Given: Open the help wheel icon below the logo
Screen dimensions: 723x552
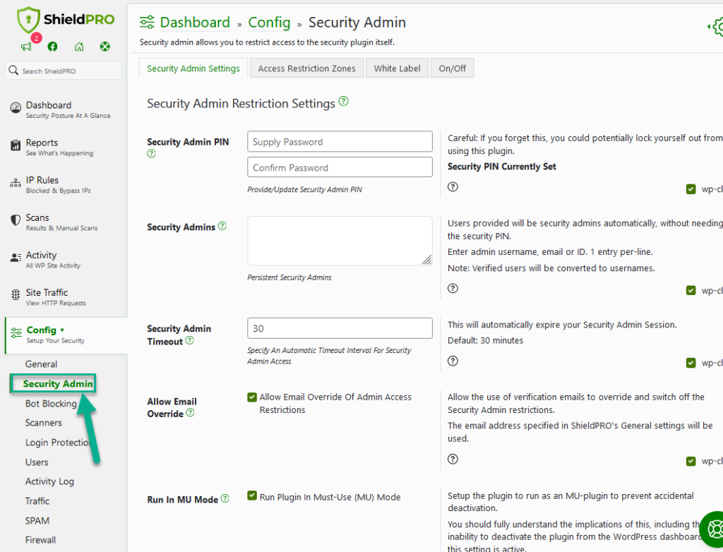Looking at the screenshot, I should pyautogui.click(x=104, y=47).
